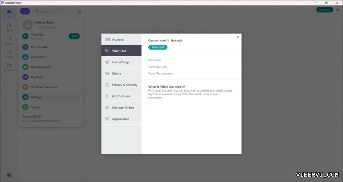
Task: Switch to the Media settings tab
Action: (x=121, y=74)
